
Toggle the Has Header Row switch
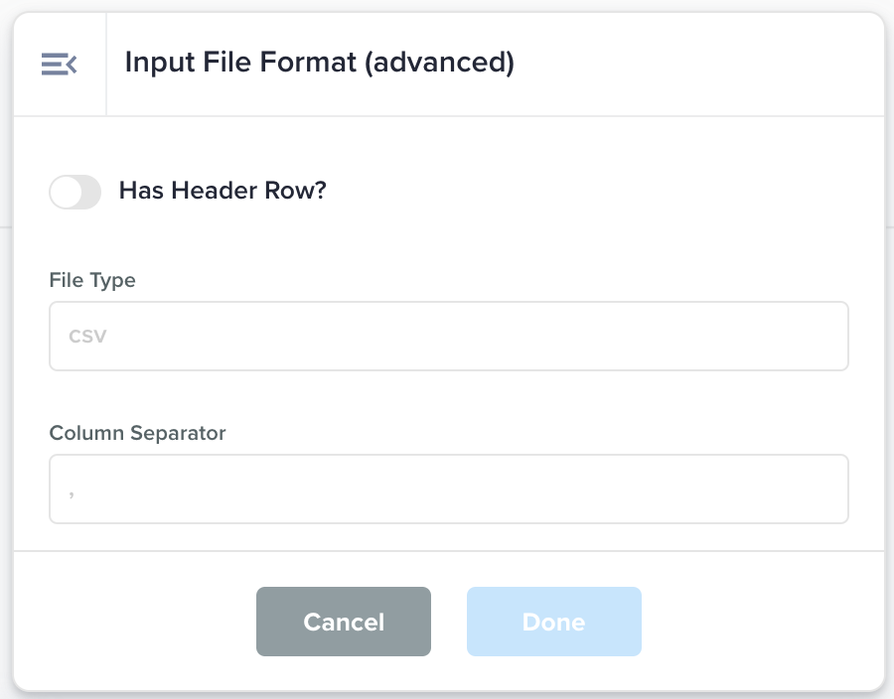click(75, 192)
